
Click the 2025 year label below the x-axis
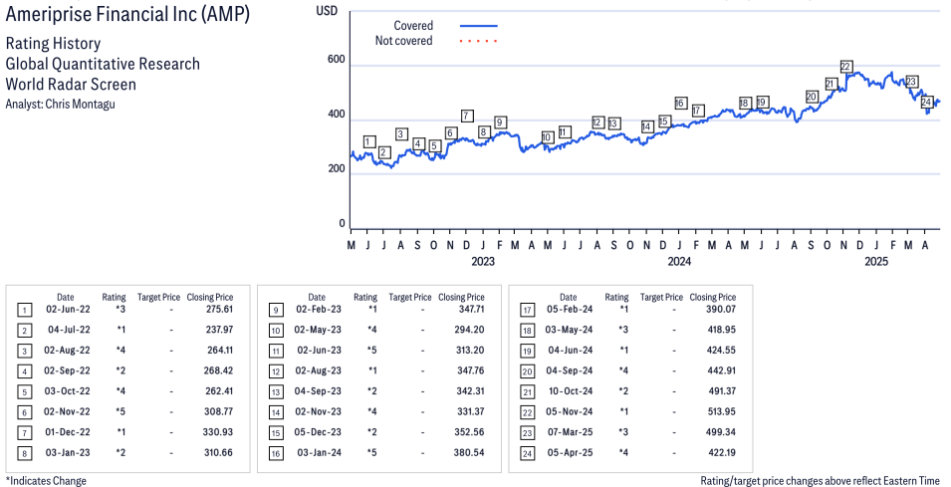click(x=875, y=261)
